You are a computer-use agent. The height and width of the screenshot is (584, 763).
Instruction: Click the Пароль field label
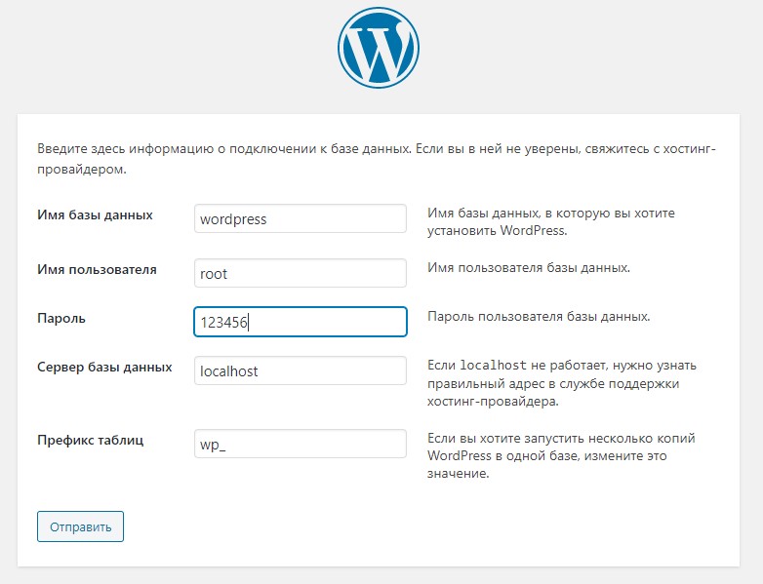(x=61, y=318)
